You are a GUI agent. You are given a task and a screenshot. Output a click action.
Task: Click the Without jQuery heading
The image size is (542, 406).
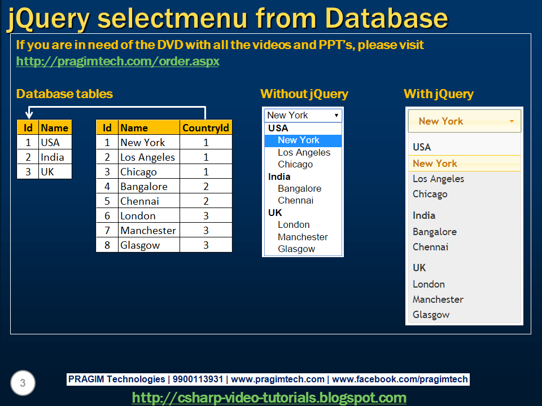pyautogui.click(x=304, y=94)
